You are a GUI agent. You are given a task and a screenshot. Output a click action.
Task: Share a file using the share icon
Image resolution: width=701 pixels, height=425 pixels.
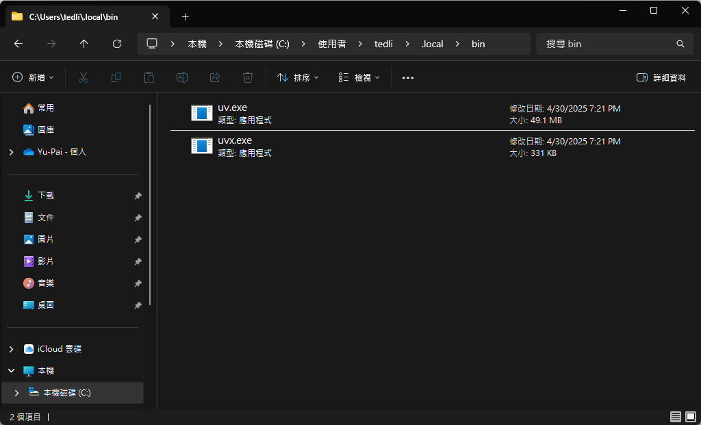[x=214, y=77]
